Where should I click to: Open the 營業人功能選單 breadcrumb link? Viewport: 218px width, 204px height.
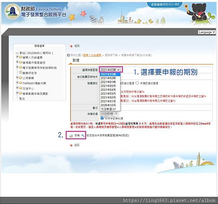pyautogui.click(x=92, y=55)
